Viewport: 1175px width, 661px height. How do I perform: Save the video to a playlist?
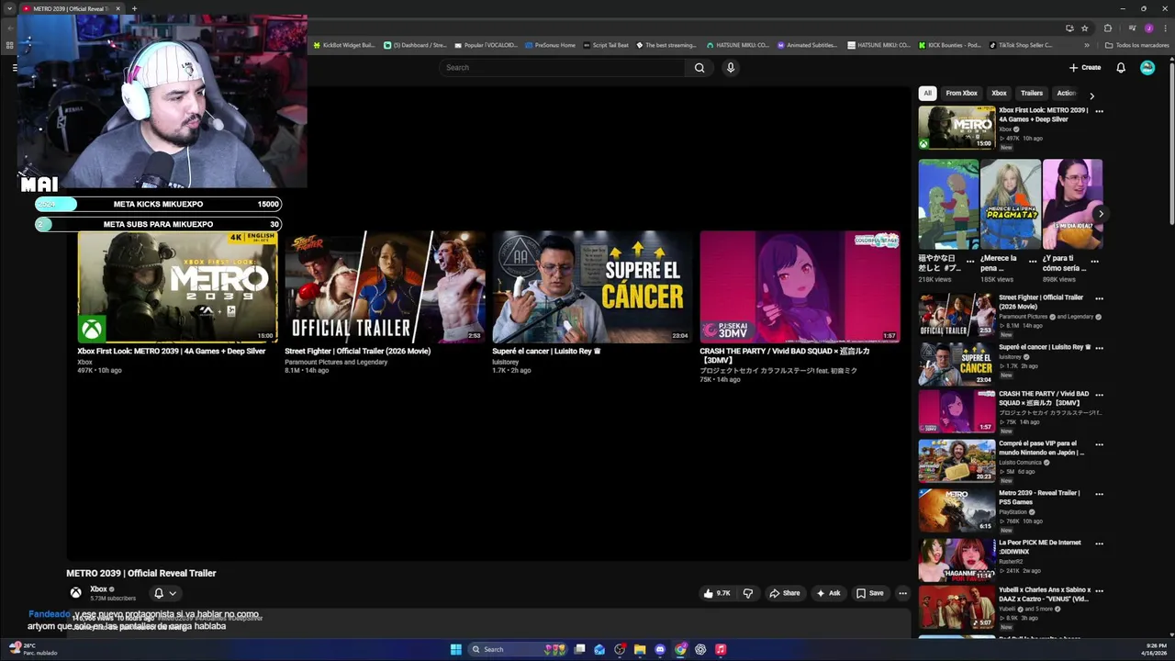click(869, 593)
